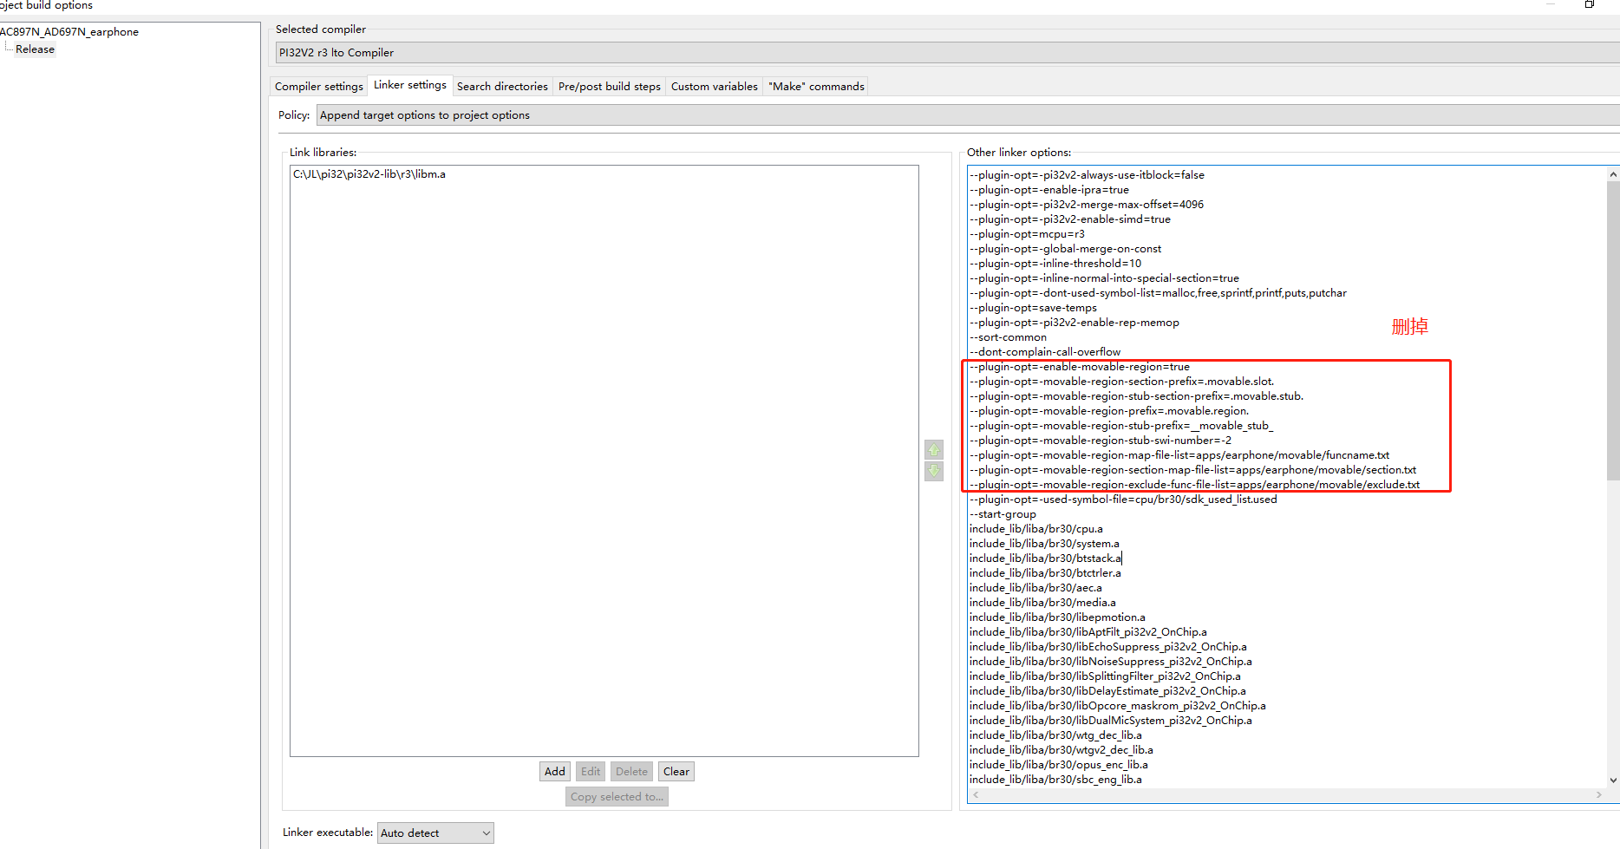Switch to the Compiler settings tab
This screenshot has height=849, width=1620.
tap(319, 86)
